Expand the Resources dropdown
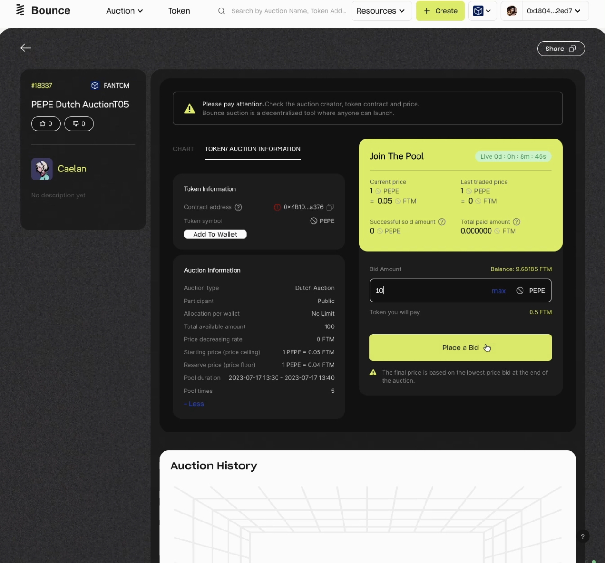 (x=381, y=11)
